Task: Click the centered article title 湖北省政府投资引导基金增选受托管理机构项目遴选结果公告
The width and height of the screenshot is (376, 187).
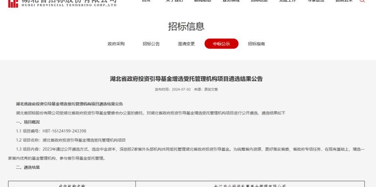Action: pos(186,79)
